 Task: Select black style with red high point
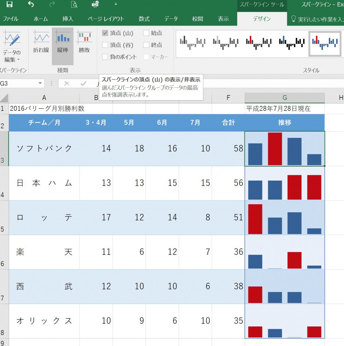point(259,43)
